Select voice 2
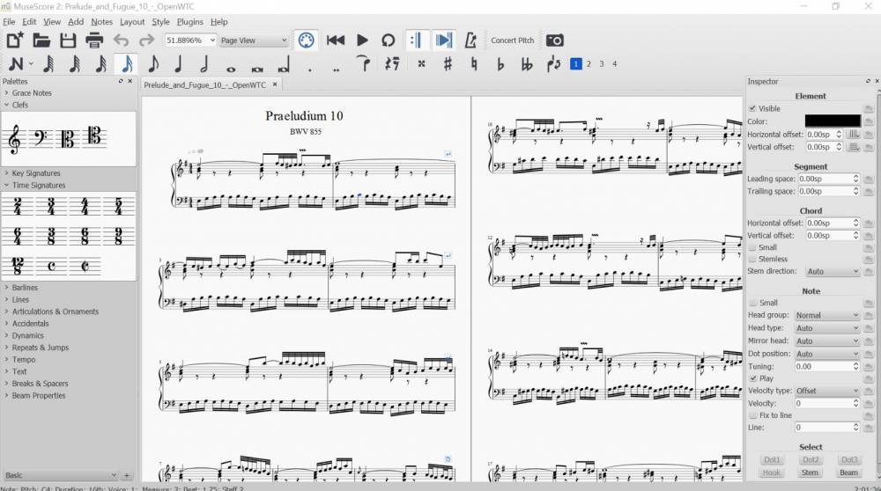 pyautogui.click(x=589, y=64)
